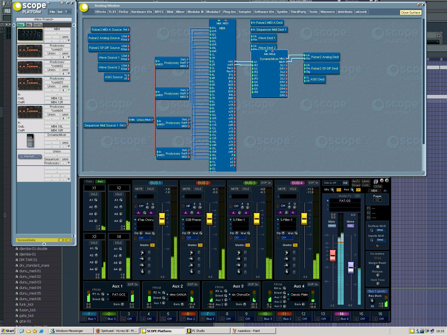Open Surface Midi Omni channel field
This screenshot has width=447, height=335.
click(380, 230)
